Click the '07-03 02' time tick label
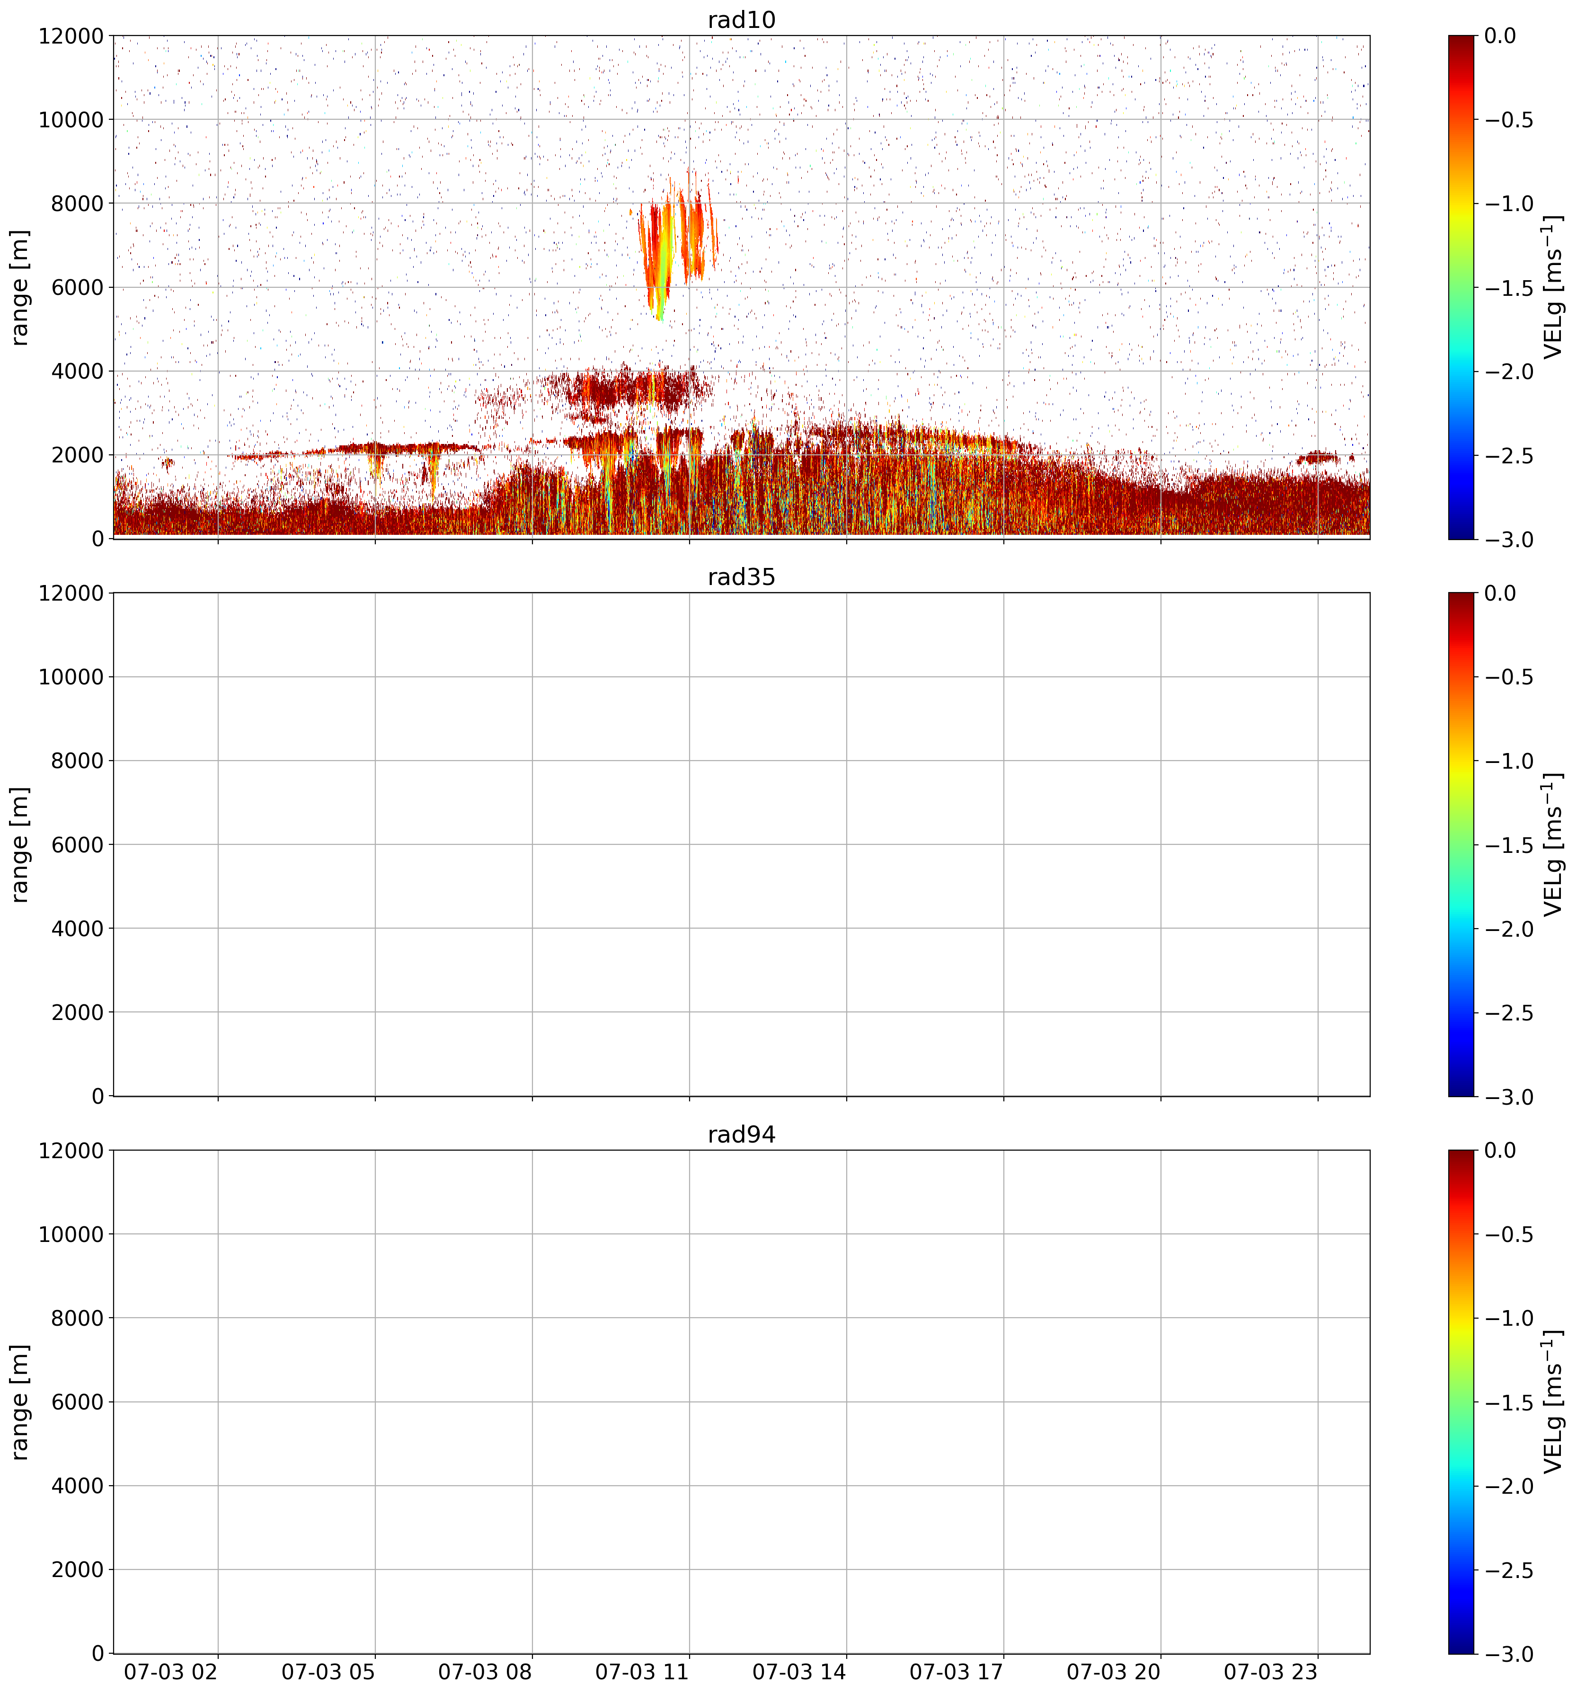This screenshot has height=1693, width=1577. (x=171, y=1672)
